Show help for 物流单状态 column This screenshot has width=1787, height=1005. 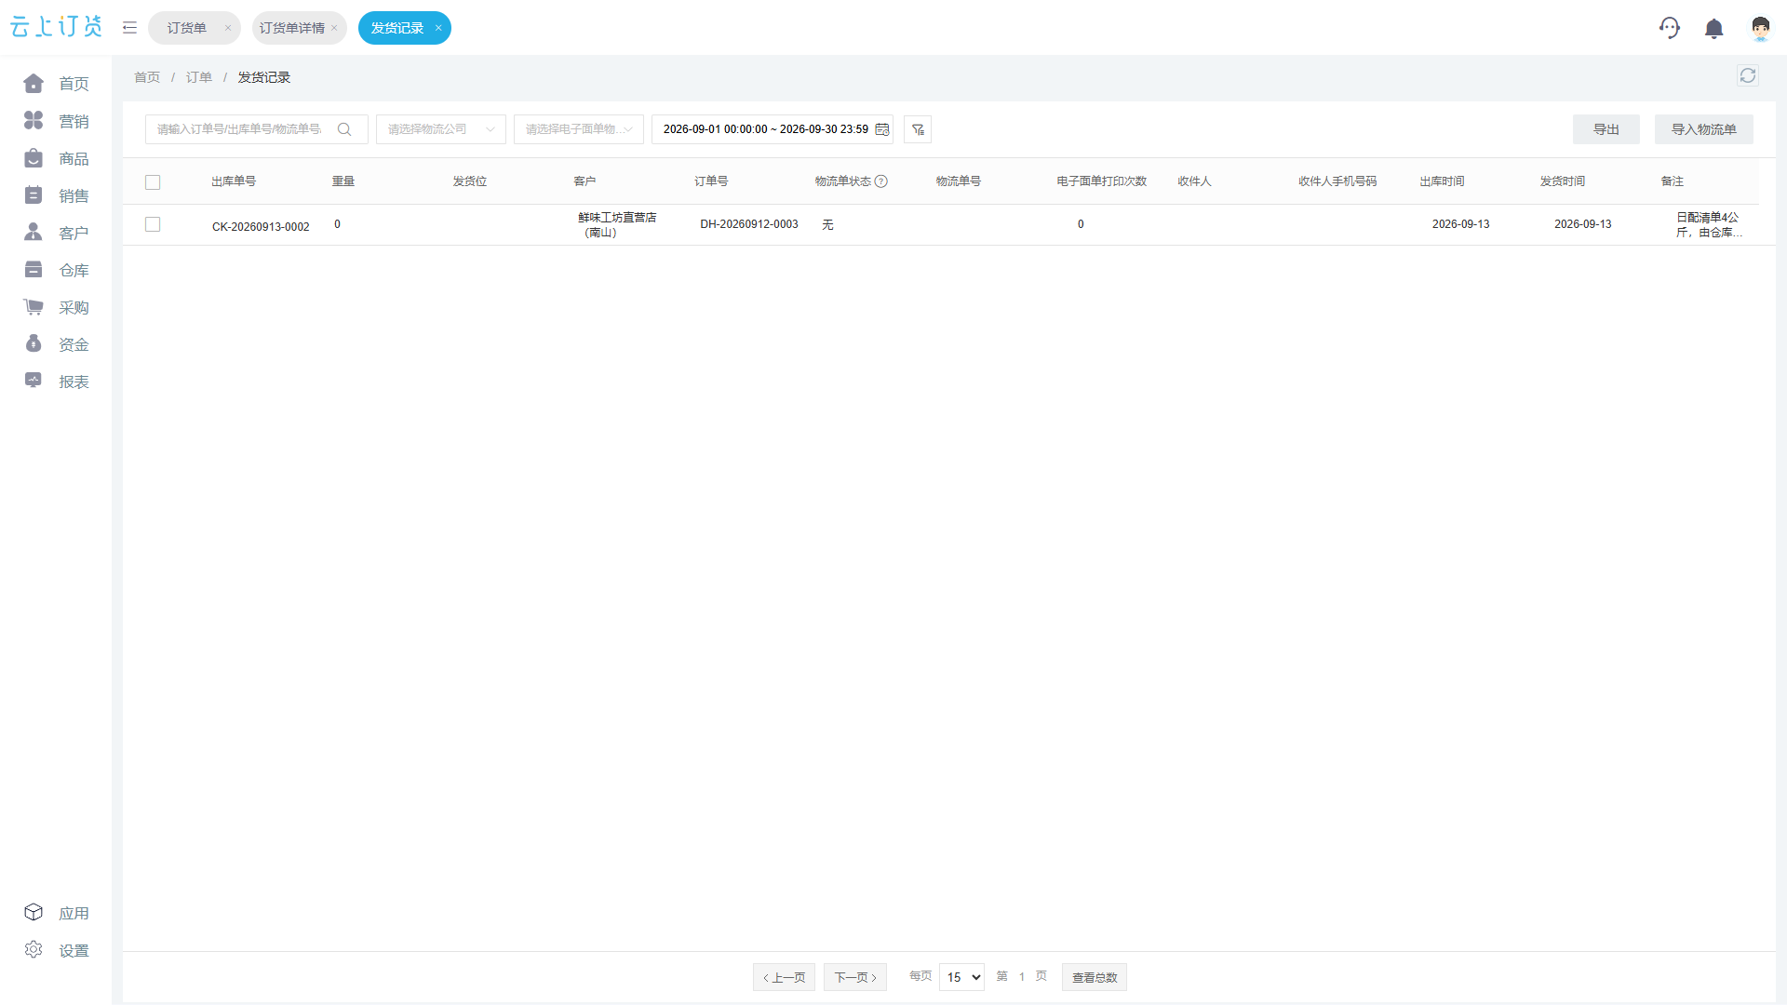tap(880, 181)
